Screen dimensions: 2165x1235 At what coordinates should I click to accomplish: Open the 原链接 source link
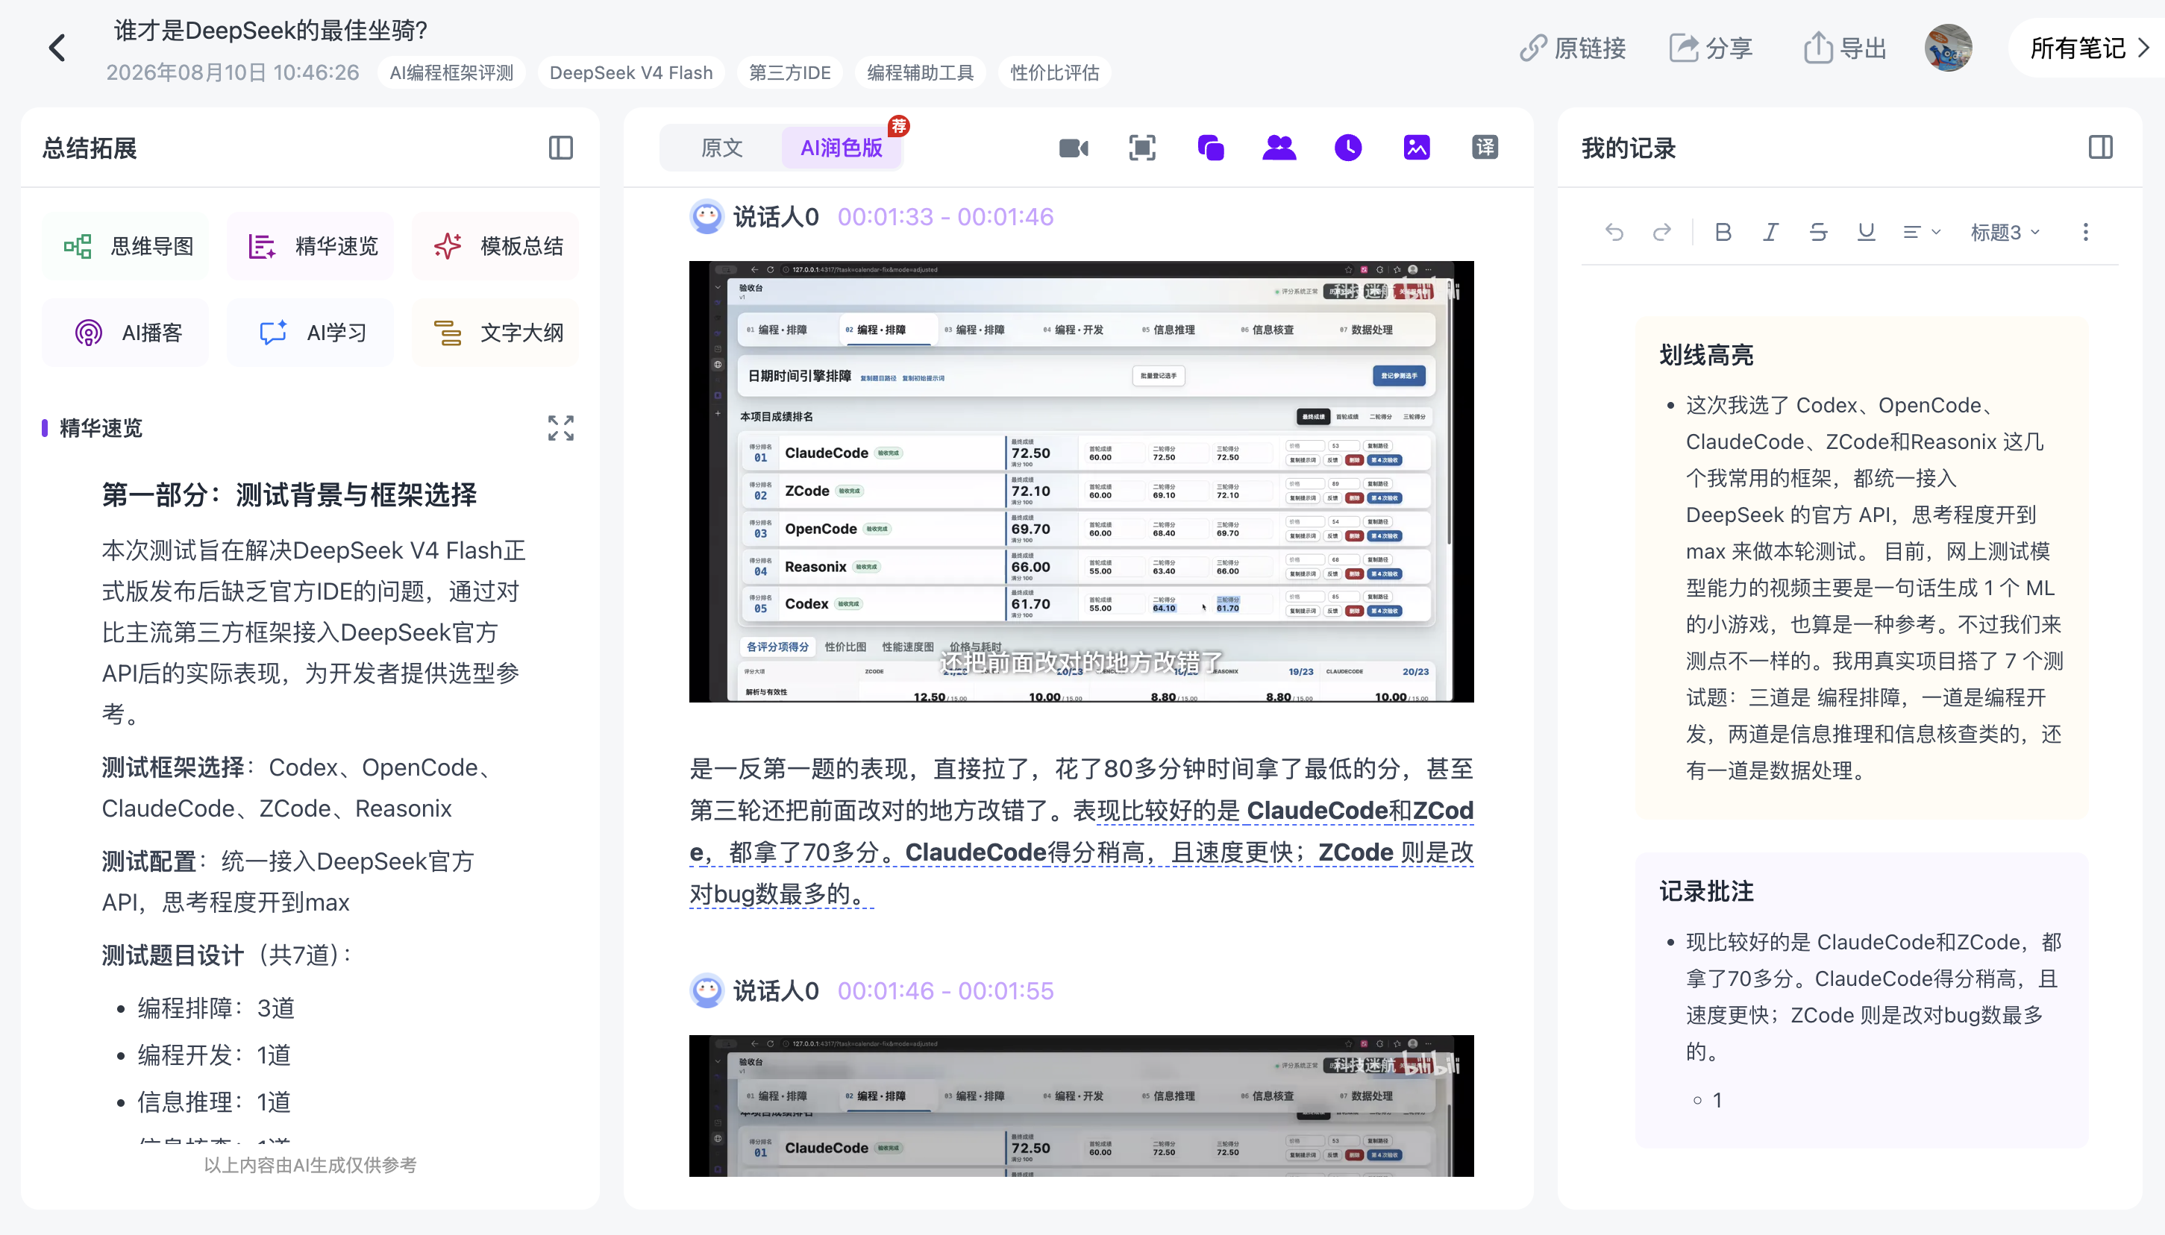(x=1572, y=48)
